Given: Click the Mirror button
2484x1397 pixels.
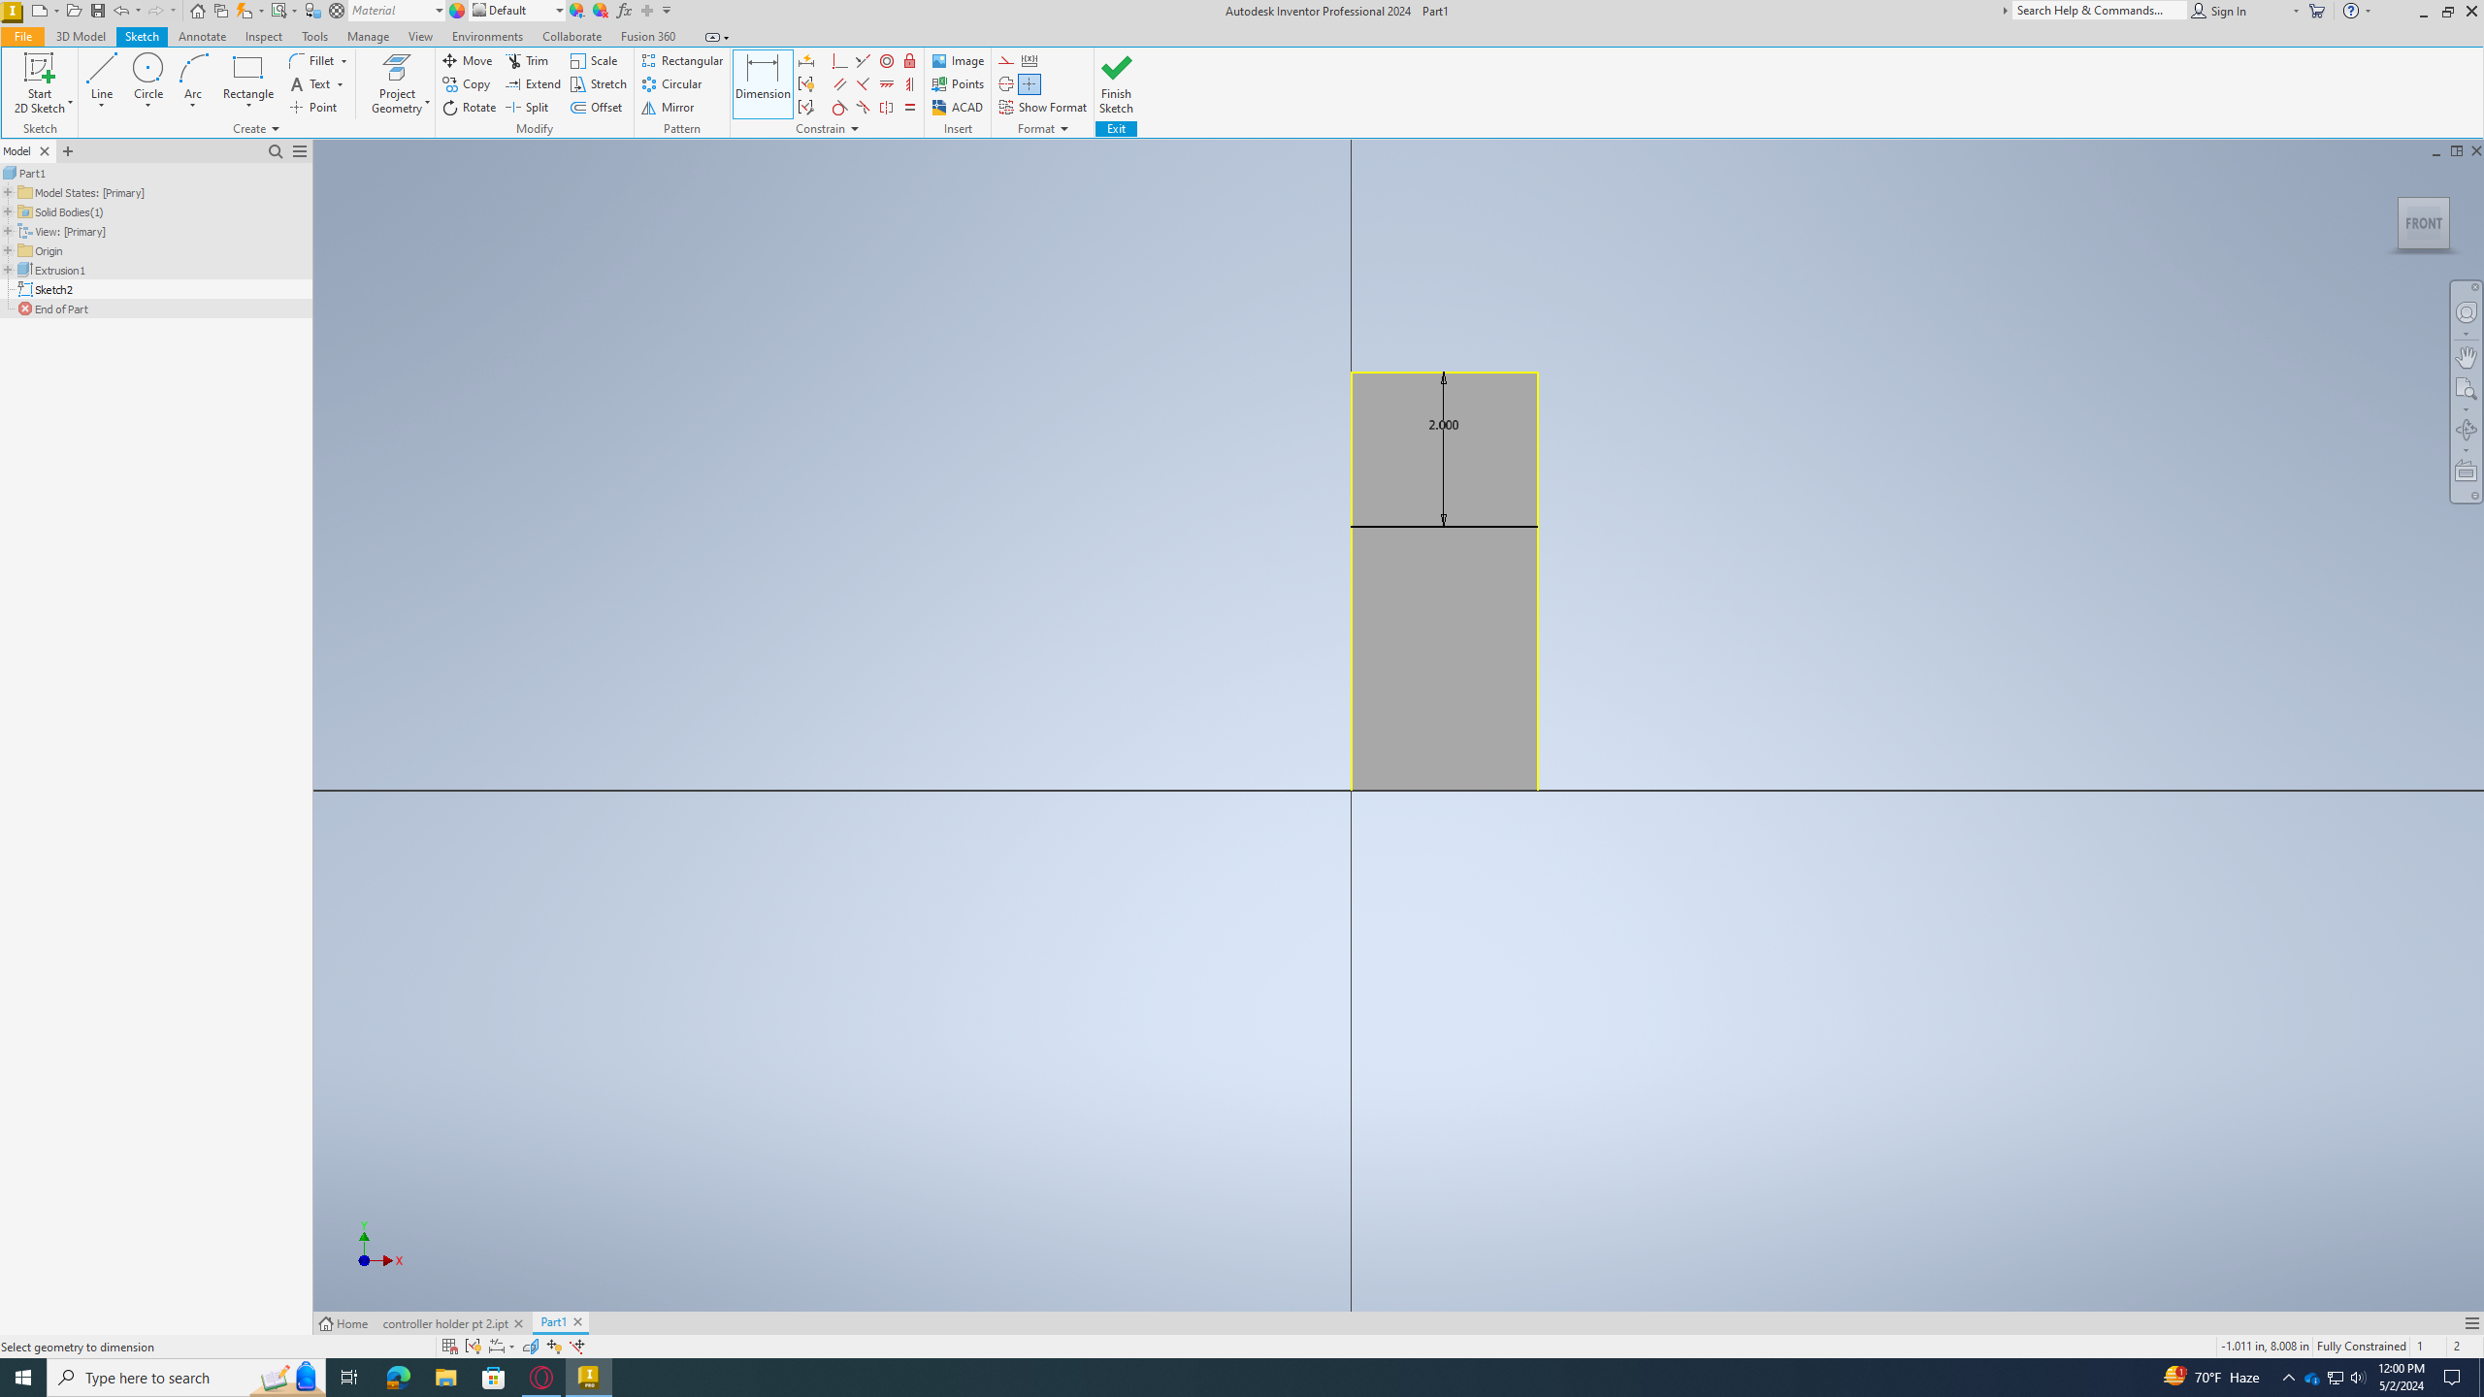Looking at the screenshot, I should point(669,108).
